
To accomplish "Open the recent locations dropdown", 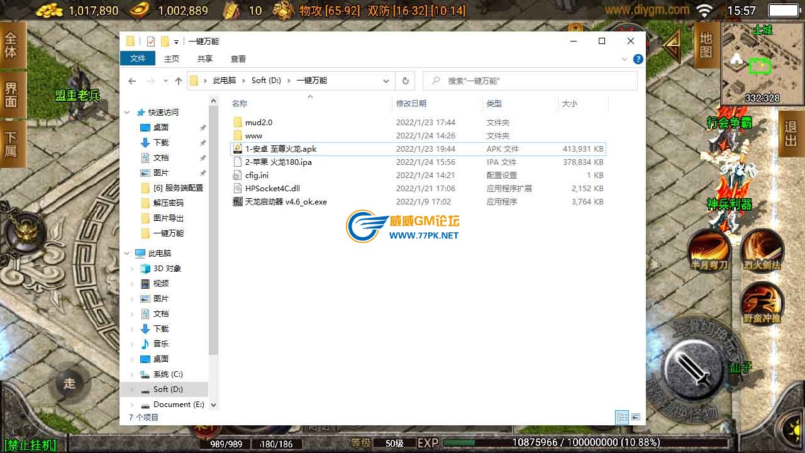I will tap(166, 81).
